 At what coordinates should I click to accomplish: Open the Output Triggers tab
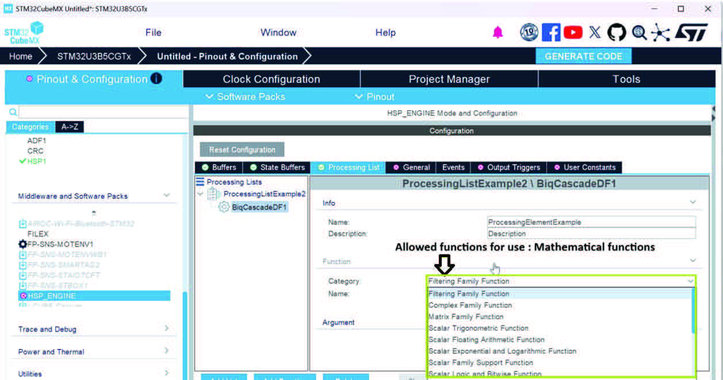pyautogui.click(x=508, y=168)
